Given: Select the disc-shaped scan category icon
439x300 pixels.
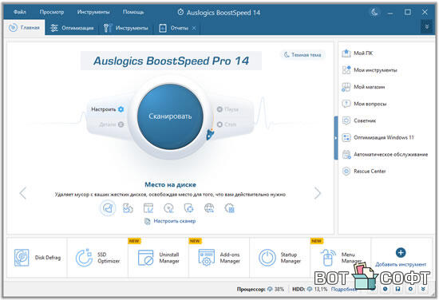Looking at the screenshot, I should (x=168, y=208).
